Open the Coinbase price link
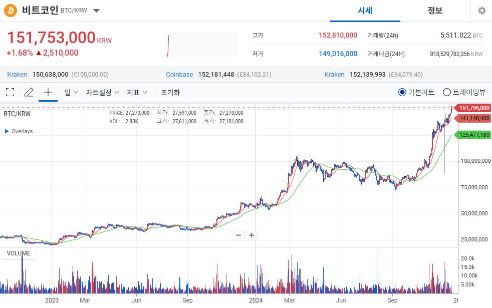Screen dimensions: 492x308 pyautogui.click(x=179, y=74)
